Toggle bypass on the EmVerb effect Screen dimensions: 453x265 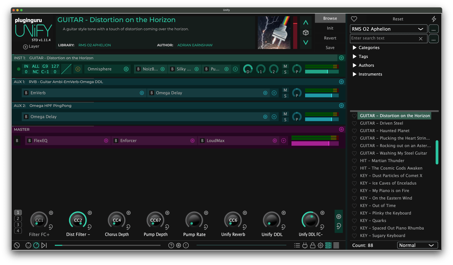click(26, 93)
